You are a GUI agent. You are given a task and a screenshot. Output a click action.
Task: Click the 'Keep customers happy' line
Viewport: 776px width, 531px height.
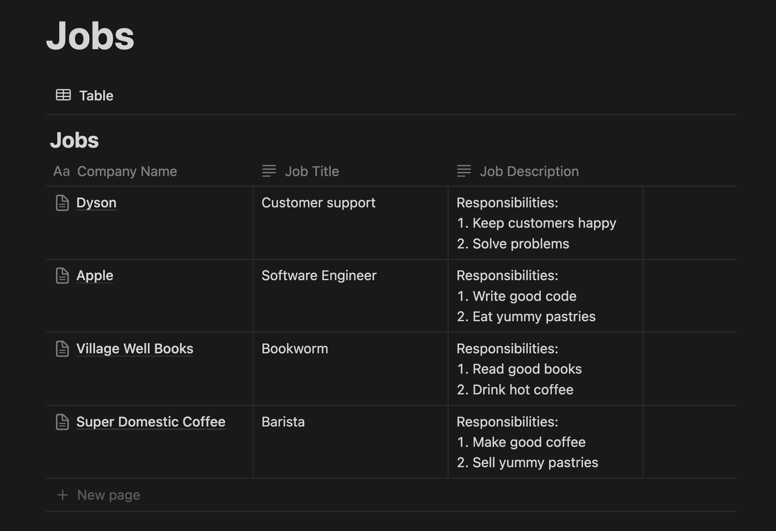(536, 223)
